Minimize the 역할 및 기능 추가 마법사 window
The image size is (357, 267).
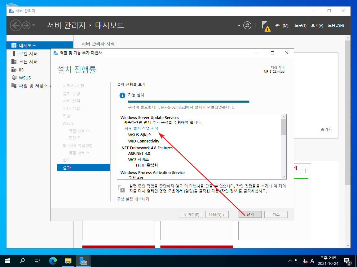(x=258, y=53)
